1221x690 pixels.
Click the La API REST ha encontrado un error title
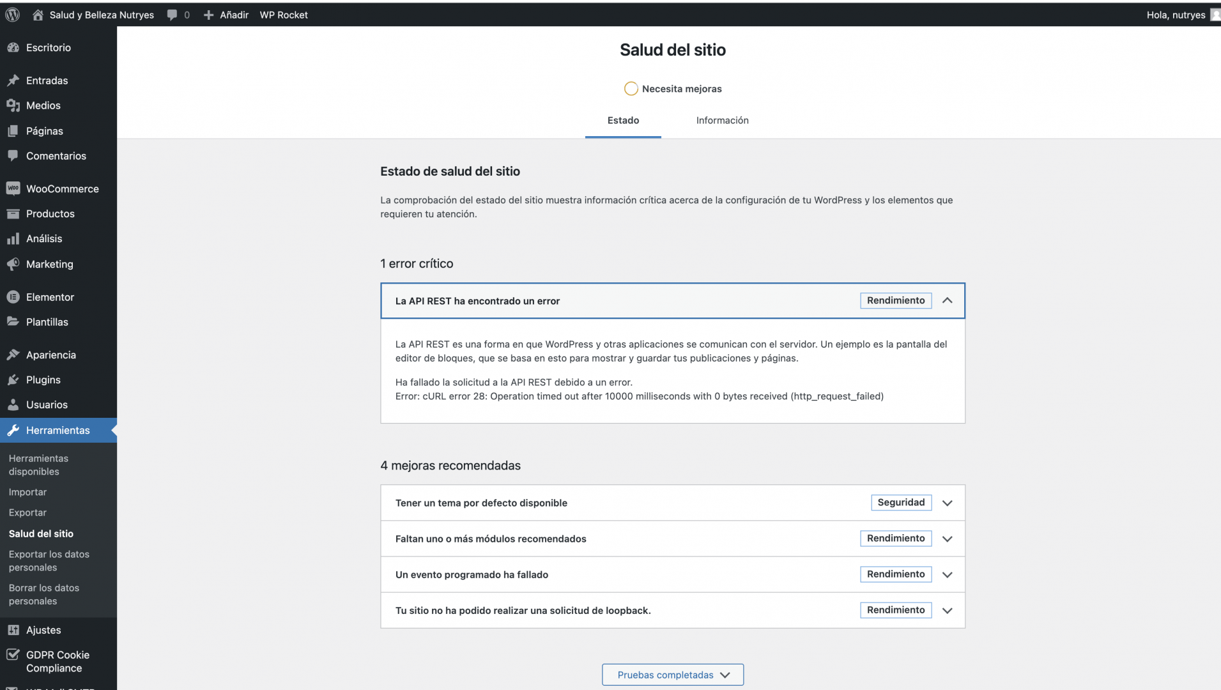click(x=477, y=301)
